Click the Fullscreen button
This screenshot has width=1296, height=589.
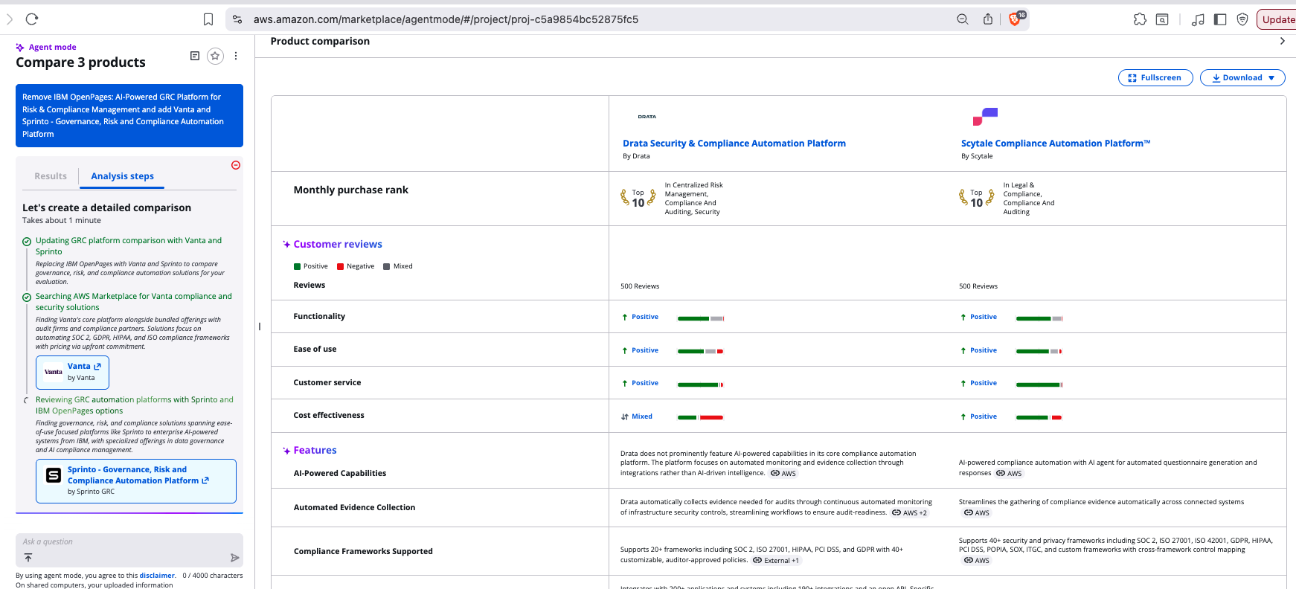[x=1155, y=77]
